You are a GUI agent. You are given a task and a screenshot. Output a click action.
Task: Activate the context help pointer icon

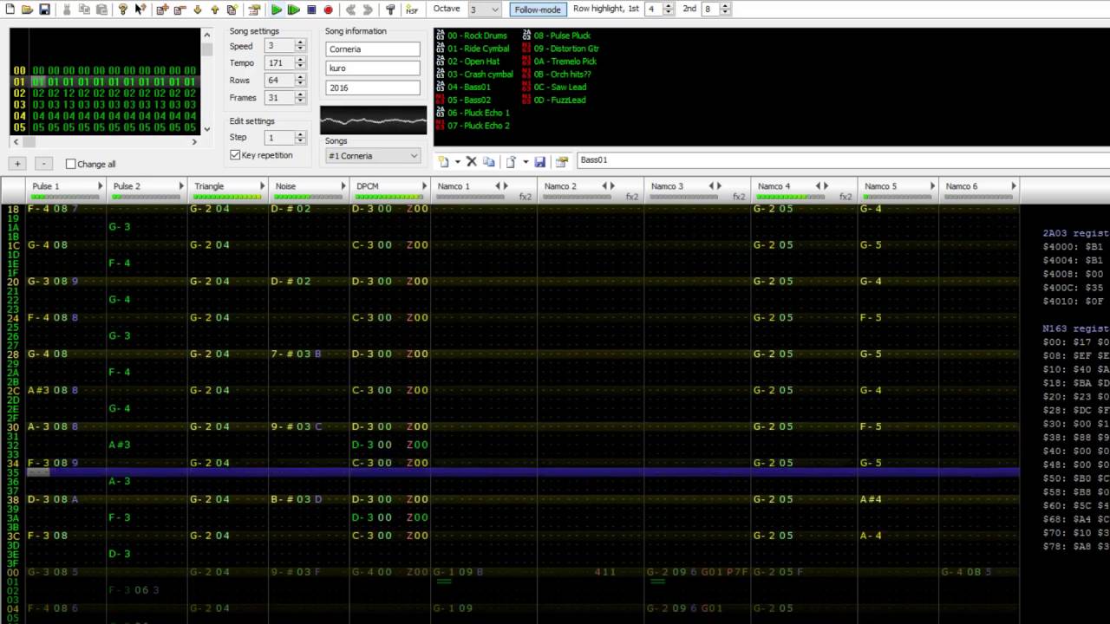click(140, 10)
